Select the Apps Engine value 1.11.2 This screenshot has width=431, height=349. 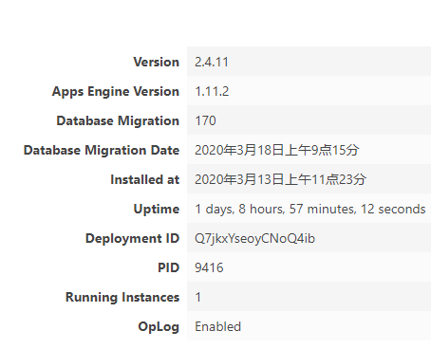pos(212,91)
